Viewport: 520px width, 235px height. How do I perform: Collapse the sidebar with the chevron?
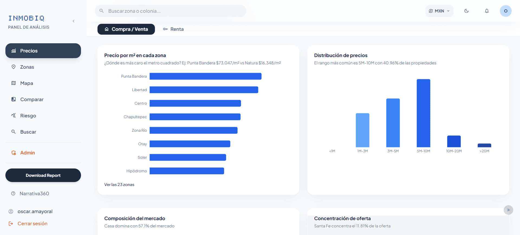click(x=73, y=21)
